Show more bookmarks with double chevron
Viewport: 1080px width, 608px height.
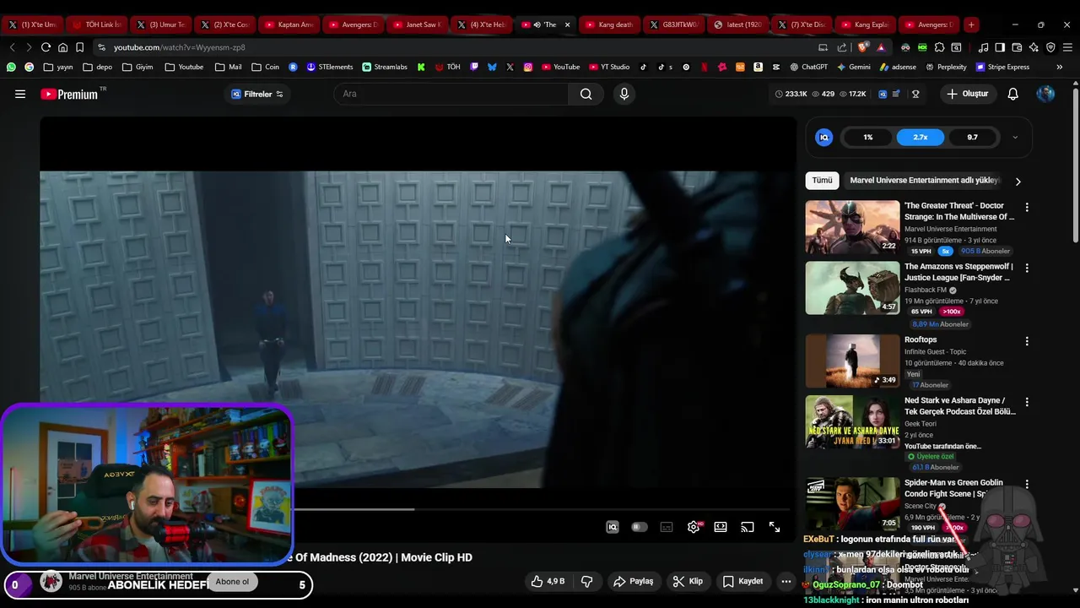click(x=1060, y=67)
